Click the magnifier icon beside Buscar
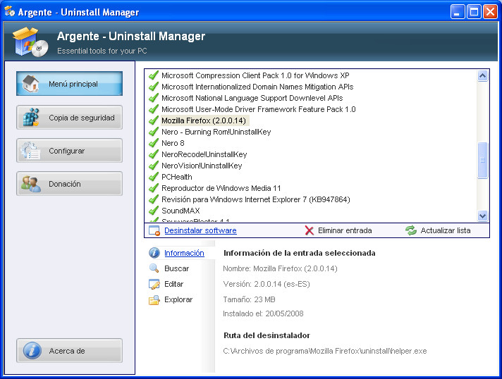The image size is (502, 379). pyautogui.click(x=154, y=268)
